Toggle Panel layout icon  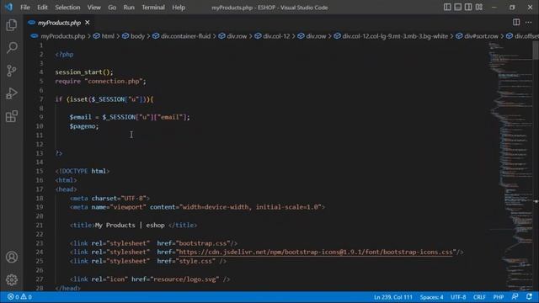[x=457, y=8]
